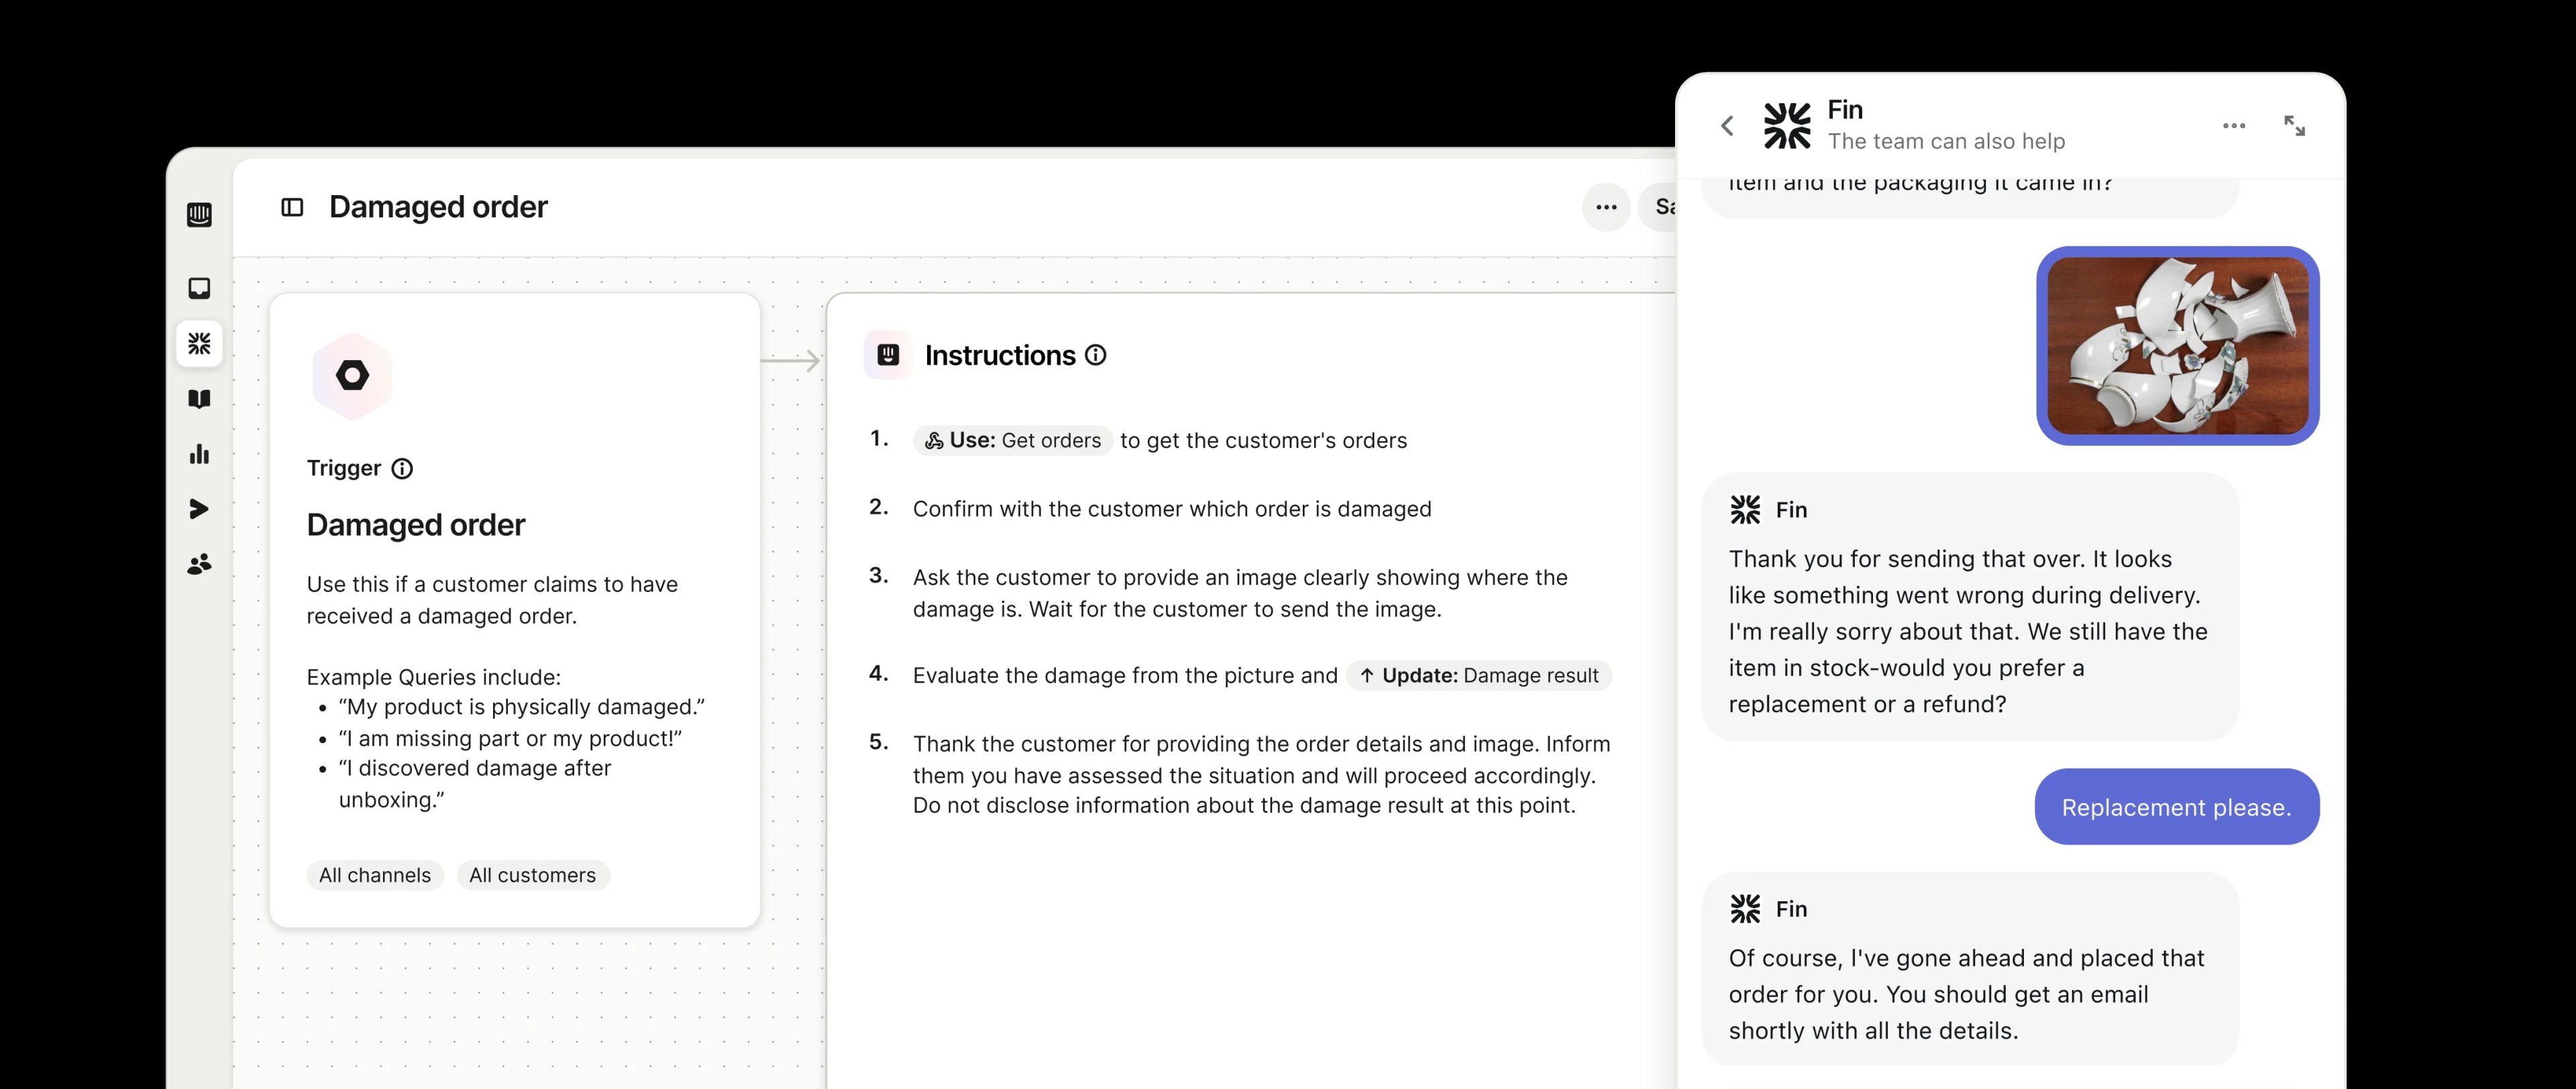
Task: Open the Inbox icon in the sidebar
Action: coord(199,288)
